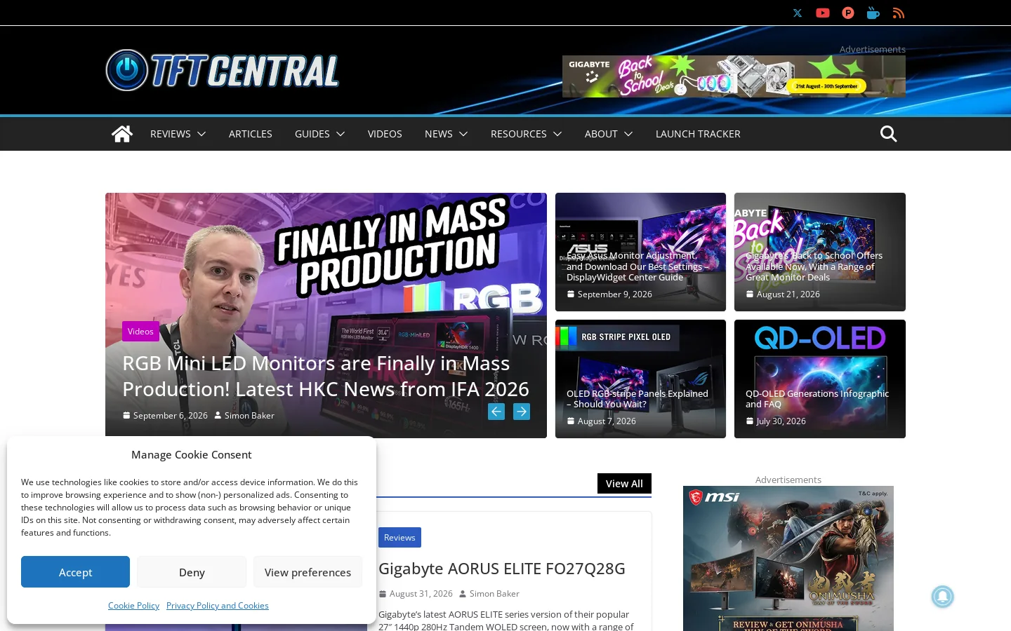Click the TFT Central logo
This screenshot has height=631, width=1011.
[x=223, y=70]
